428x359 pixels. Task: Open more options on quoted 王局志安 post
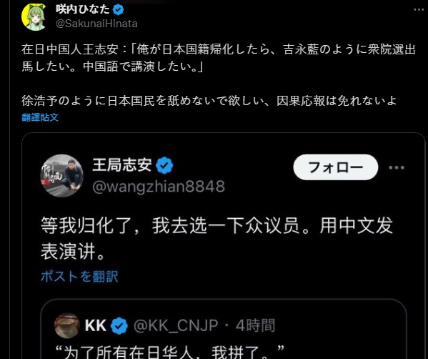coord(397,167)
